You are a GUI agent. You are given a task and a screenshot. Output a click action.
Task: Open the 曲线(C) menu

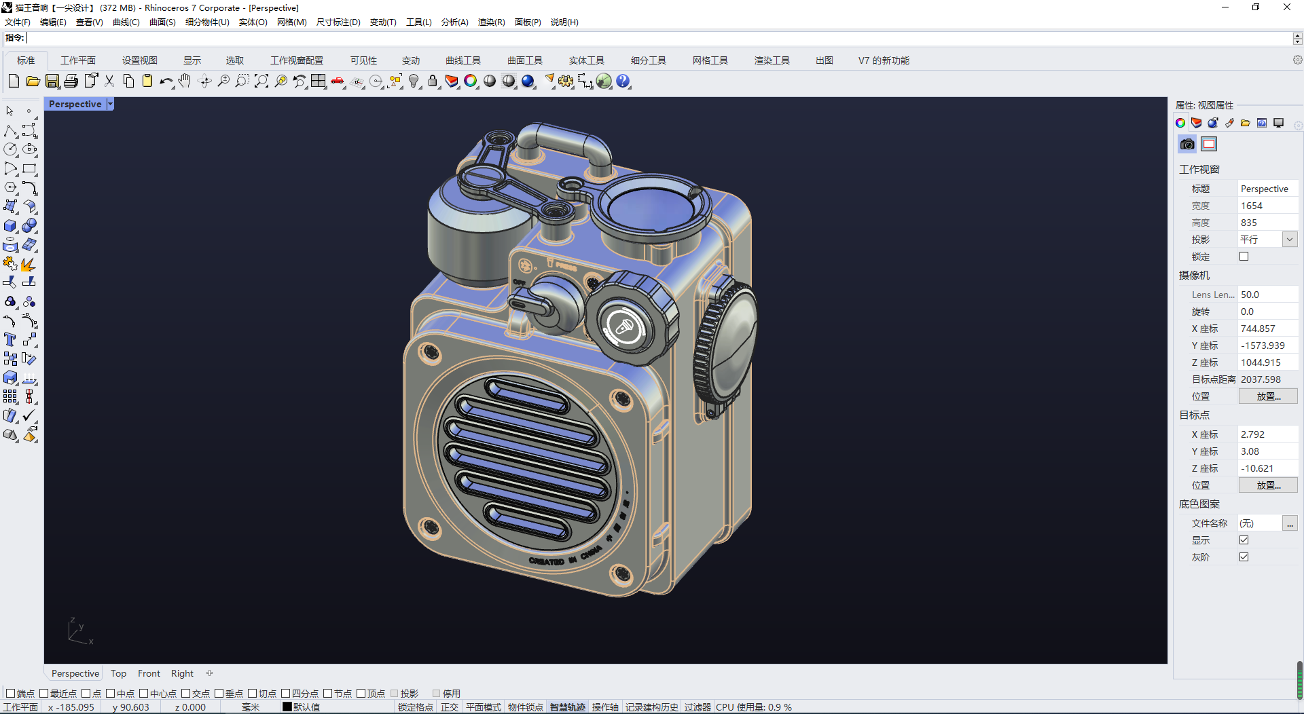[126, 22]
